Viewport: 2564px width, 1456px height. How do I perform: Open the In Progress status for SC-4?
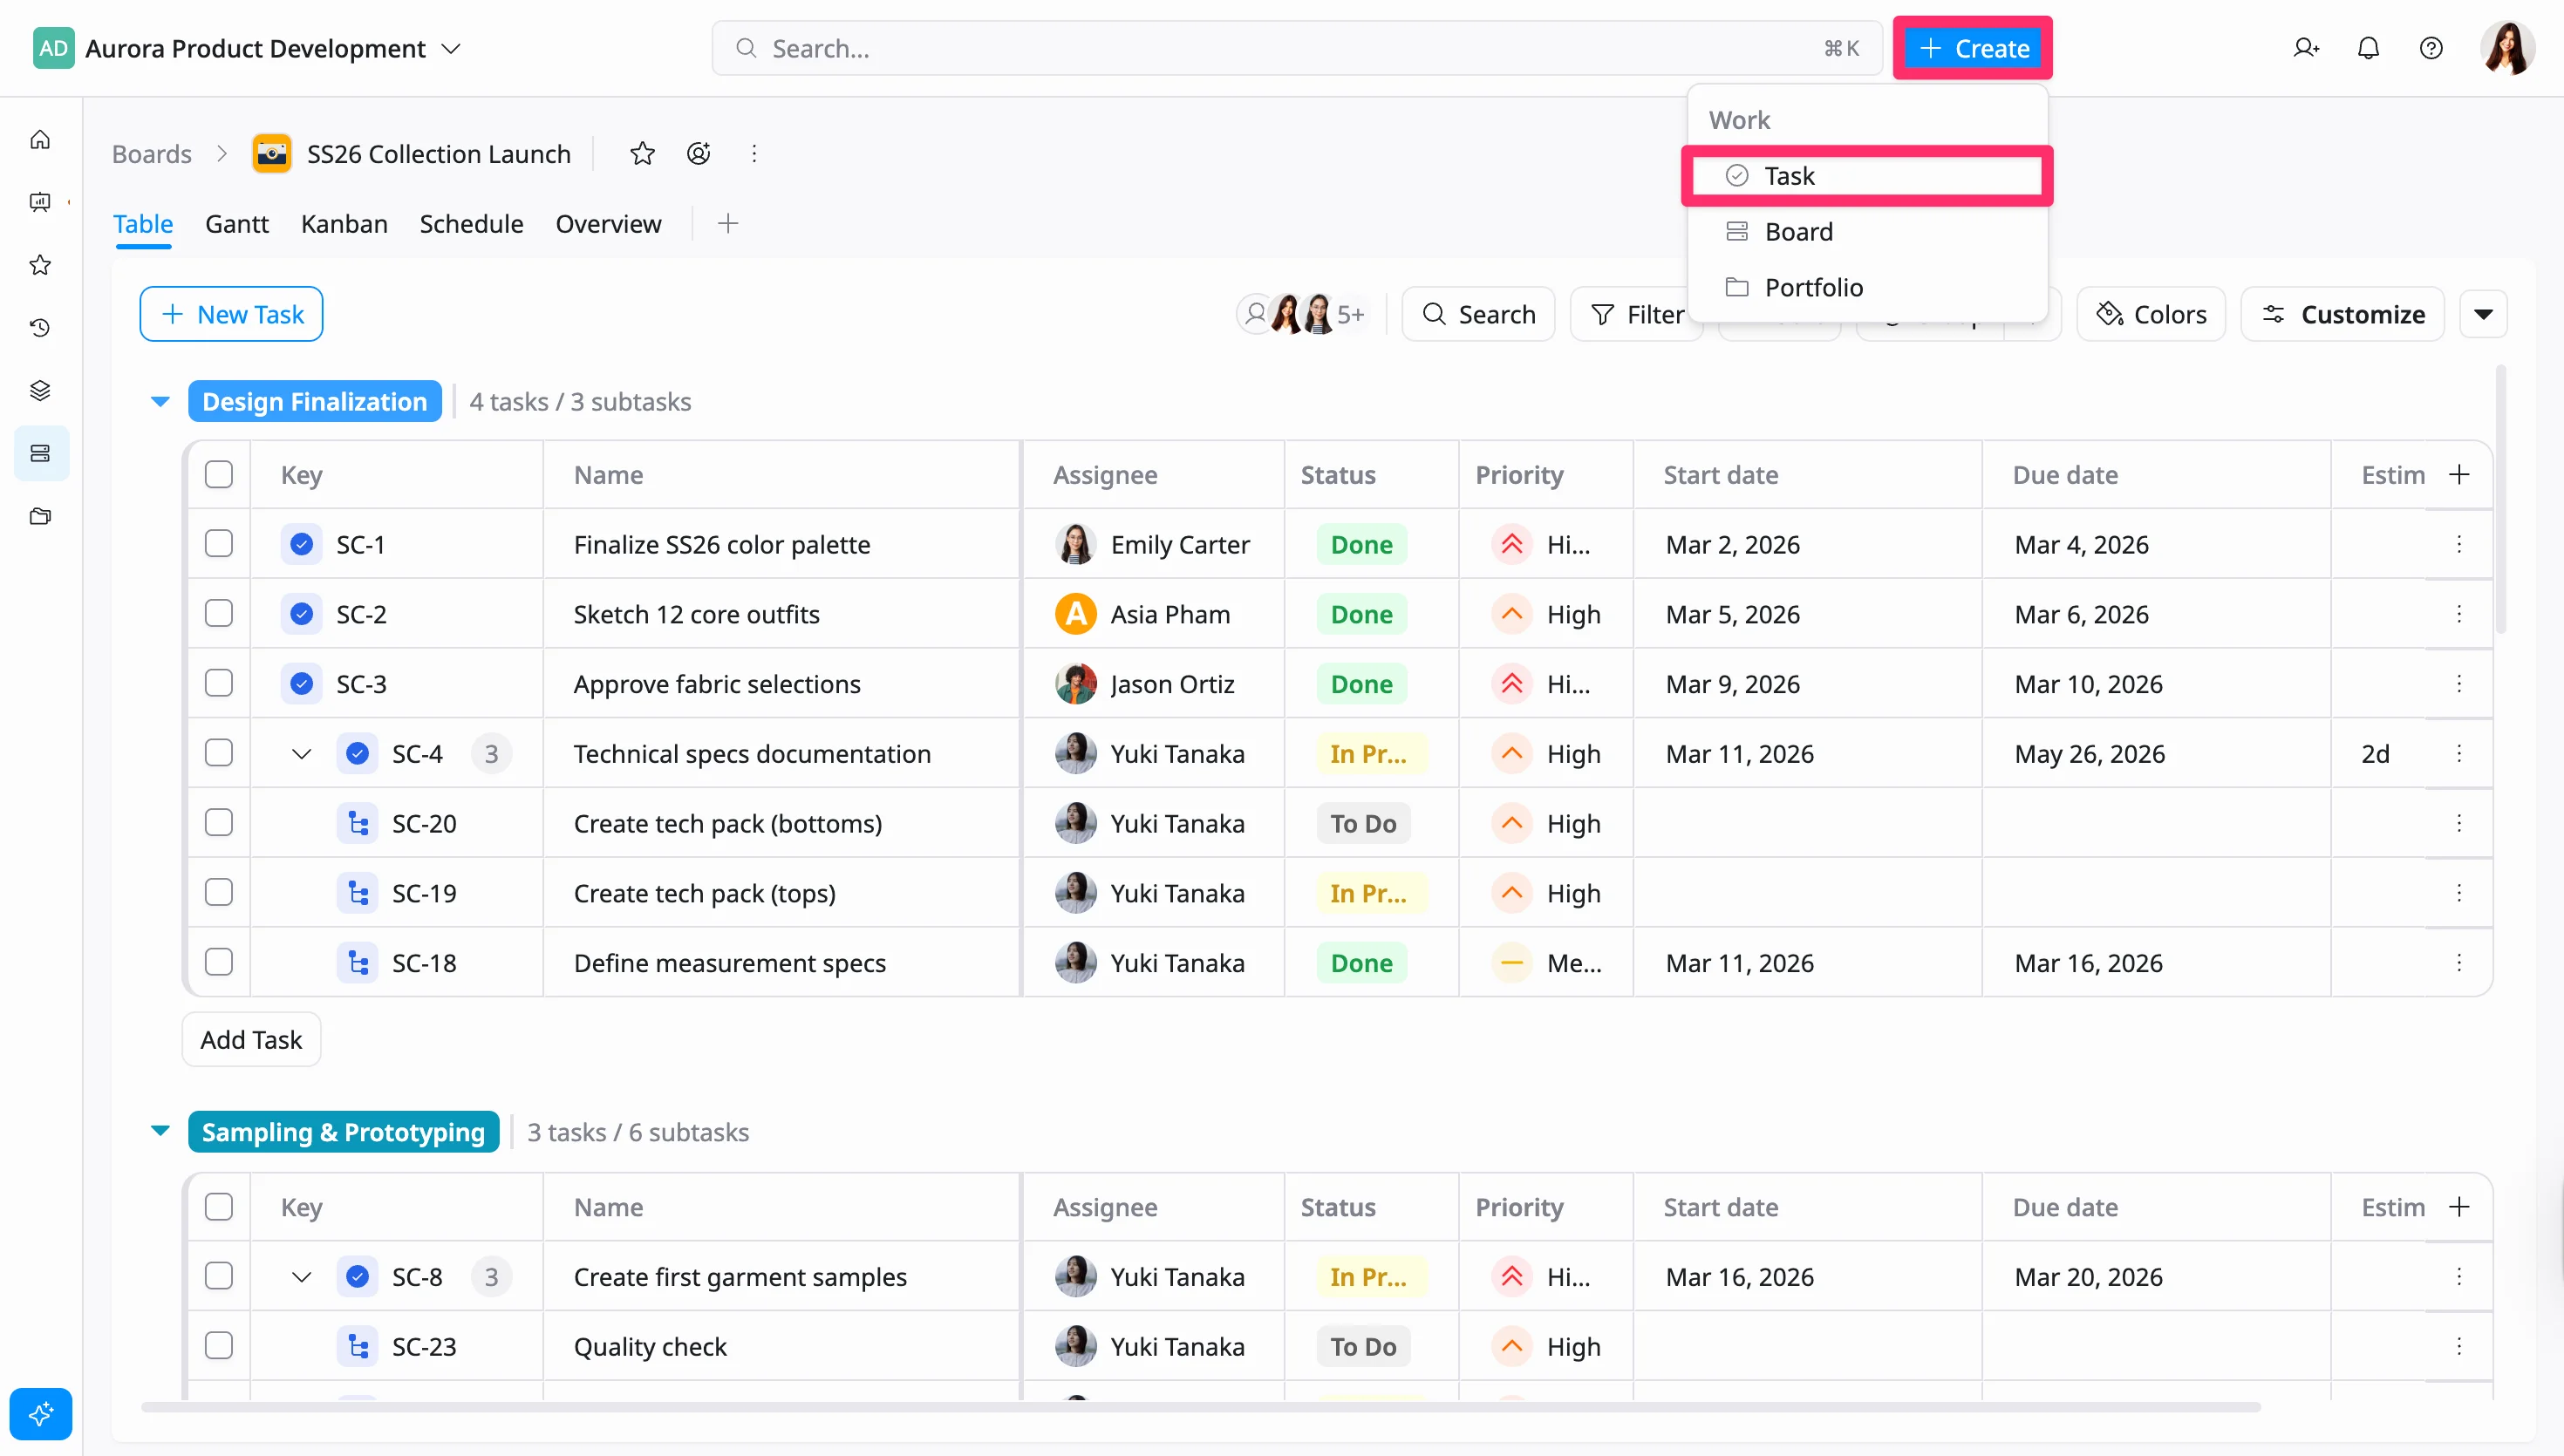coord(1371,753)
